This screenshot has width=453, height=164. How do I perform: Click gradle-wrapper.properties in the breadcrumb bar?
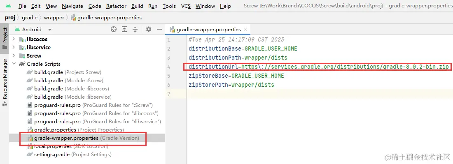pos(106,18)
